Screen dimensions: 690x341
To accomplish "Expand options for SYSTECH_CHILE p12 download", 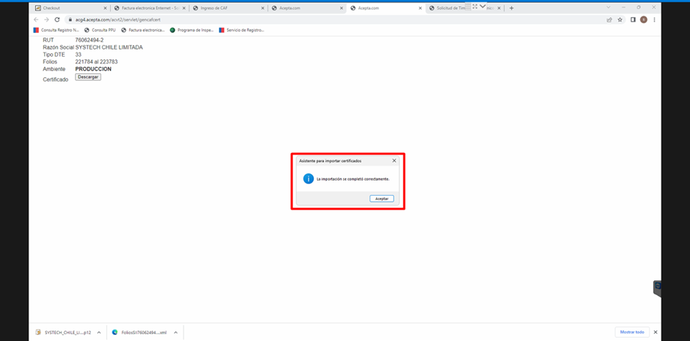I will [x=100, y=331].
